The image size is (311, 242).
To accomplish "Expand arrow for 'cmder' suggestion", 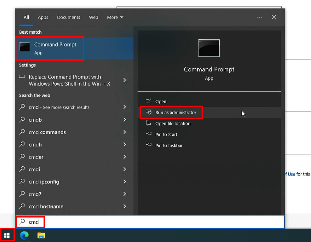I will [124, 157].
